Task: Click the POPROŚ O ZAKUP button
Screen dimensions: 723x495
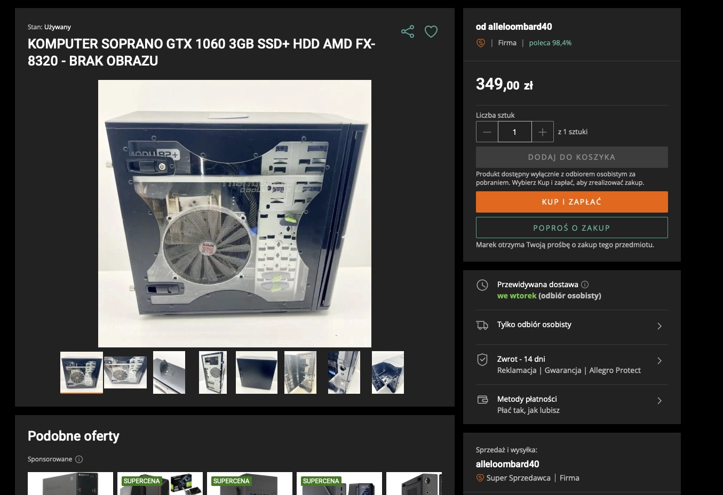Action: (x=571, y=228)
